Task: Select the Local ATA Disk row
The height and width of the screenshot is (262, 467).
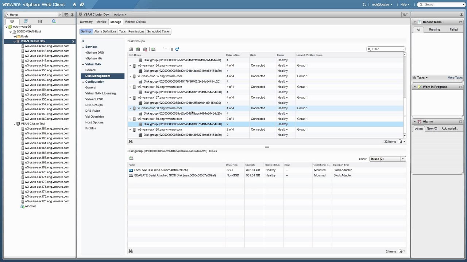Action: click(x=267, y=170)
